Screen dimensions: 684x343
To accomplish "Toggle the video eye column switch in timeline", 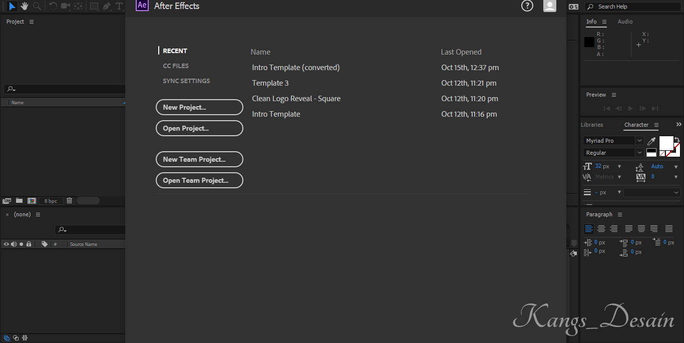I will coord(7,244).
